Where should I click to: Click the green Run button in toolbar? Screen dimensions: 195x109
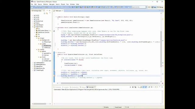tap(77, 7)
